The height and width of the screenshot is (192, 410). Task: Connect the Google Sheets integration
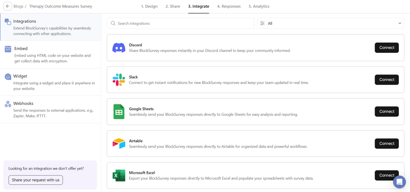pos(387,112)
